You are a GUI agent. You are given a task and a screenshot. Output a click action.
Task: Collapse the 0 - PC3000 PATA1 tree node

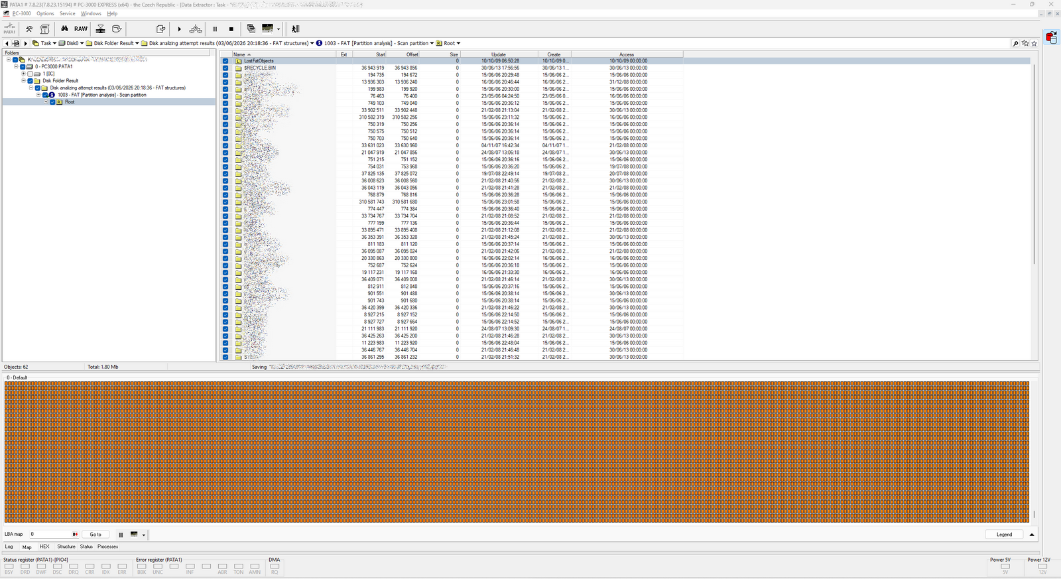click(x=16, y=66)
